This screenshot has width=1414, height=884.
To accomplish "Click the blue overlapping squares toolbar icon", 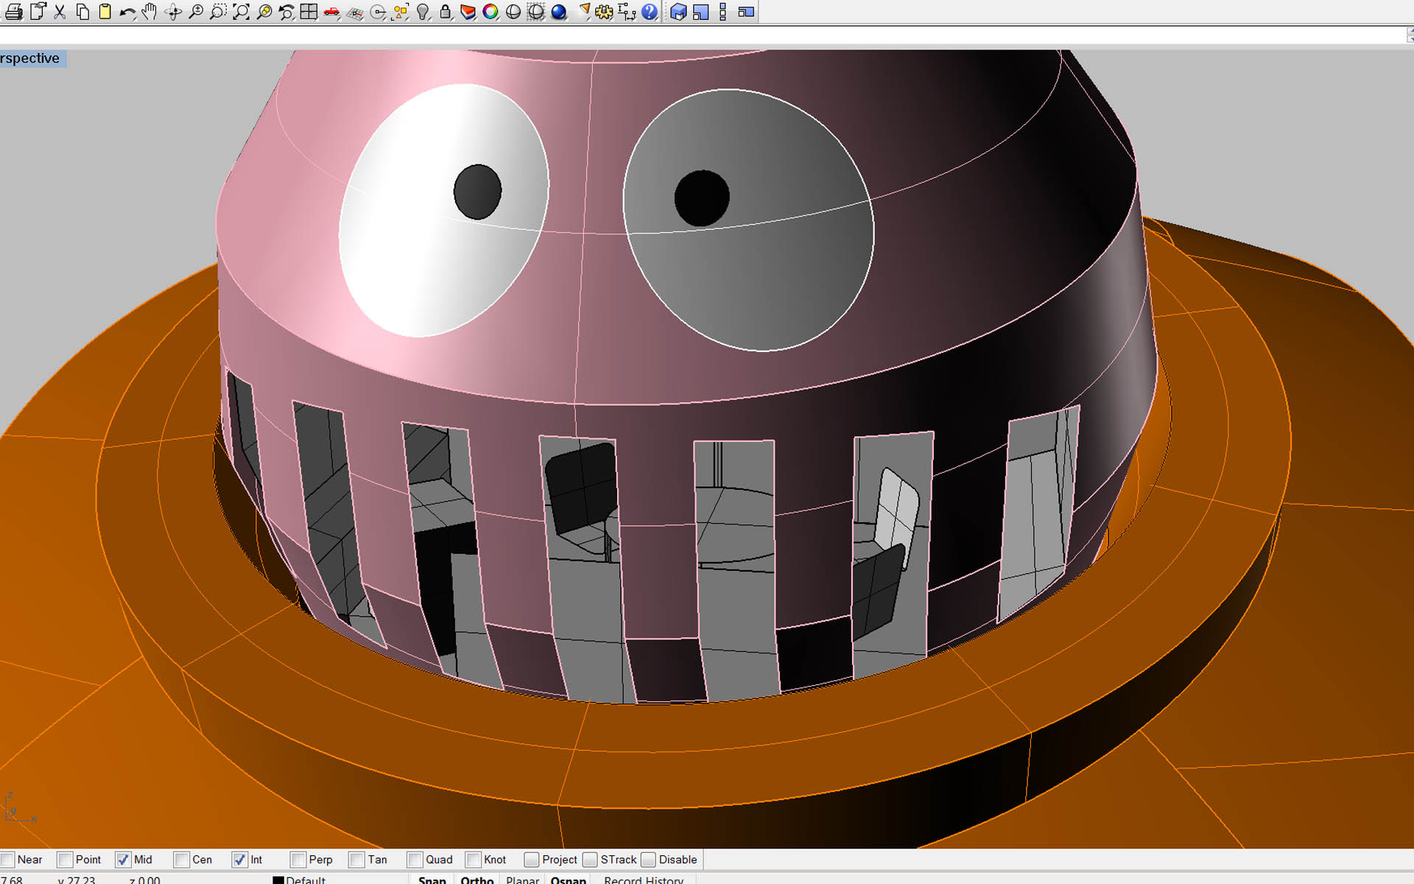I will tap(700, 12).
